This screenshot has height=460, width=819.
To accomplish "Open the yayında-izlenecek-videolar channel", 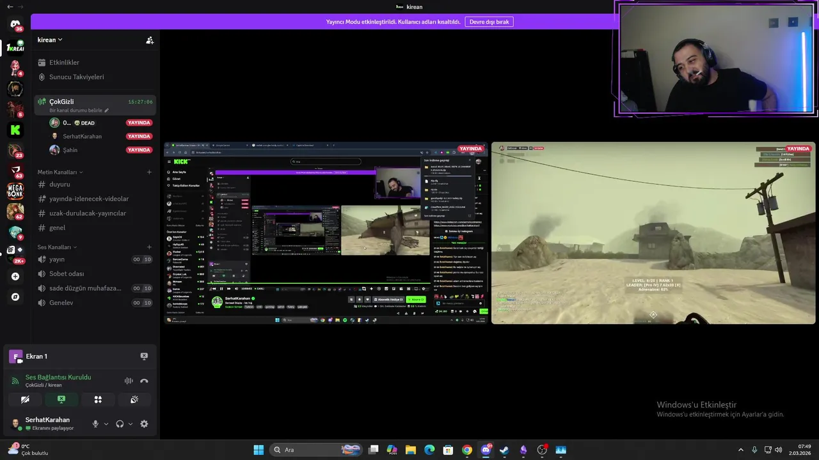I will (x=95, y=199).
